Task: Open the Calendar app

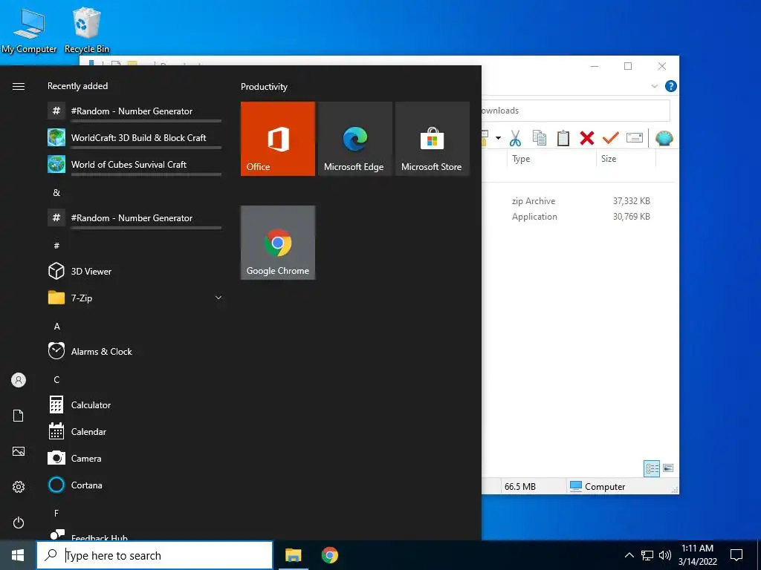Action: [x=135, y=431]
